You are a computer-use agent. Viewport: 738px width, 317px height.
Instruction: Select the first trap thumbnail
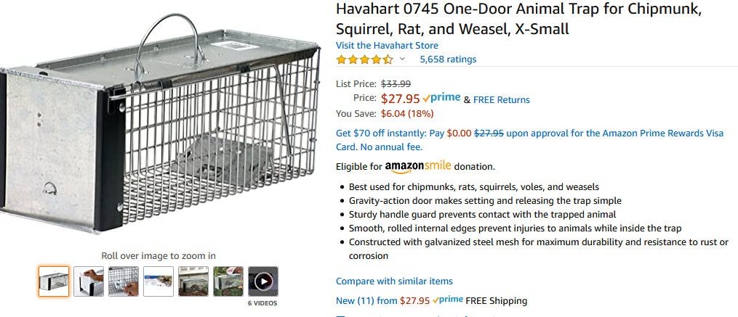tap(54, 281)
